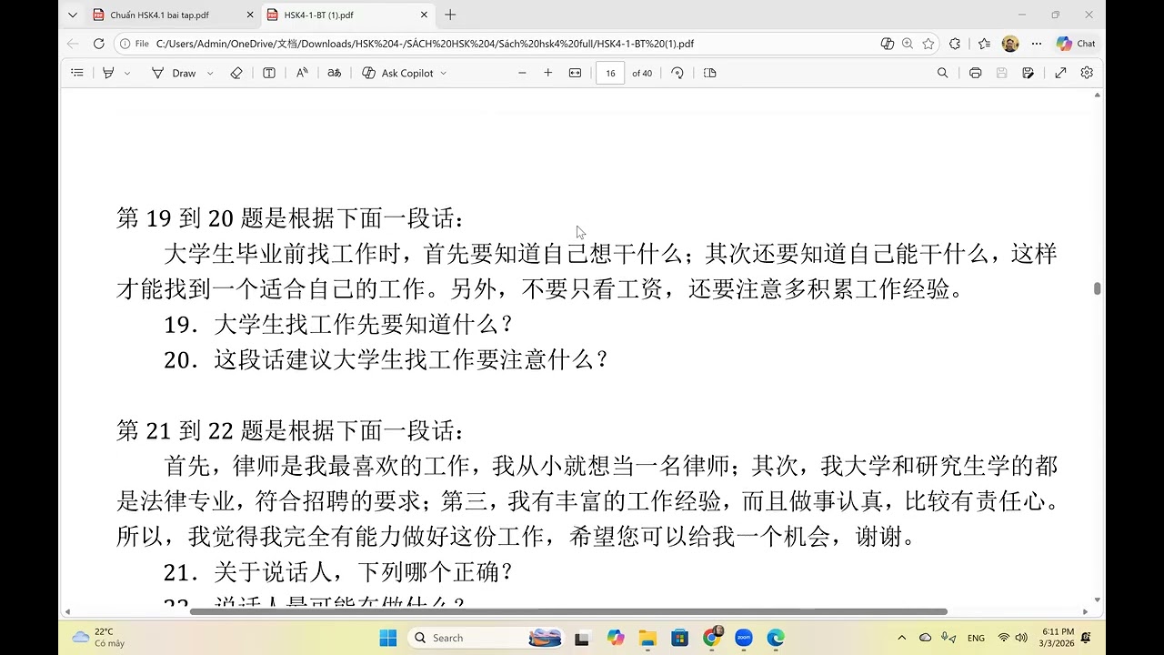Refresh the current page
This screenshot has width=1164, height=655.
[99, 44]
